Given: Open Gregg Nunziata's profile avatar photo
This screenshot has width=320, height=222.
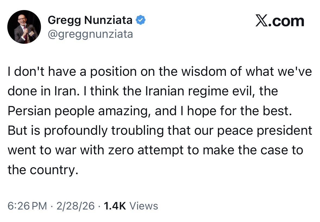Looking at the screenshot, I should pyautogui.click(x=24, y=27).
